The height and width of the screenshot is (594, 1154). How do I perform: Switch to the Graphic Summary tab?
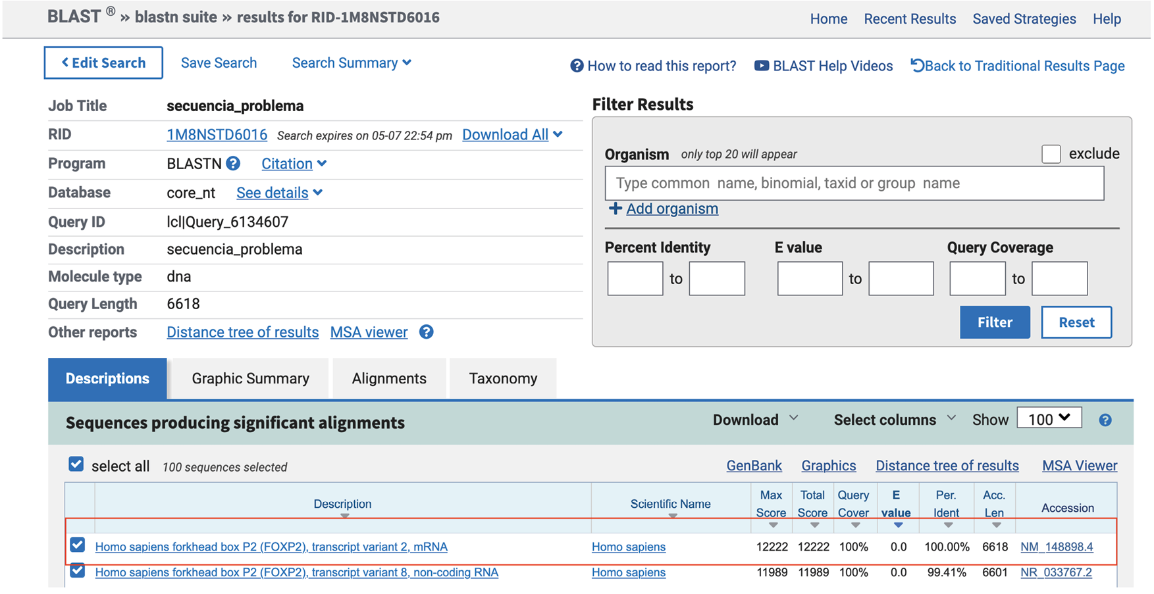pyautogui.click(x=250, y=379)
